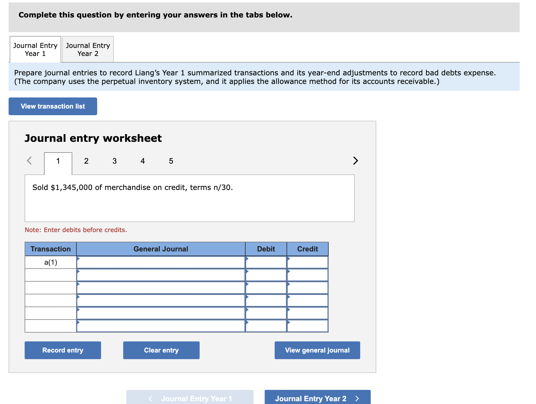Open transaction 5 in the worksheet
This screenshot has width=536, height=404.
pos(171,161)
